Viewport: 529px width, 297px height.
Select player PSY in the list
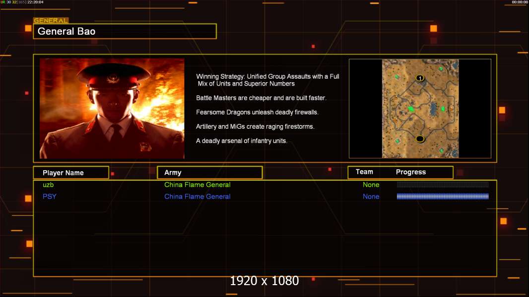click(49, 197)
